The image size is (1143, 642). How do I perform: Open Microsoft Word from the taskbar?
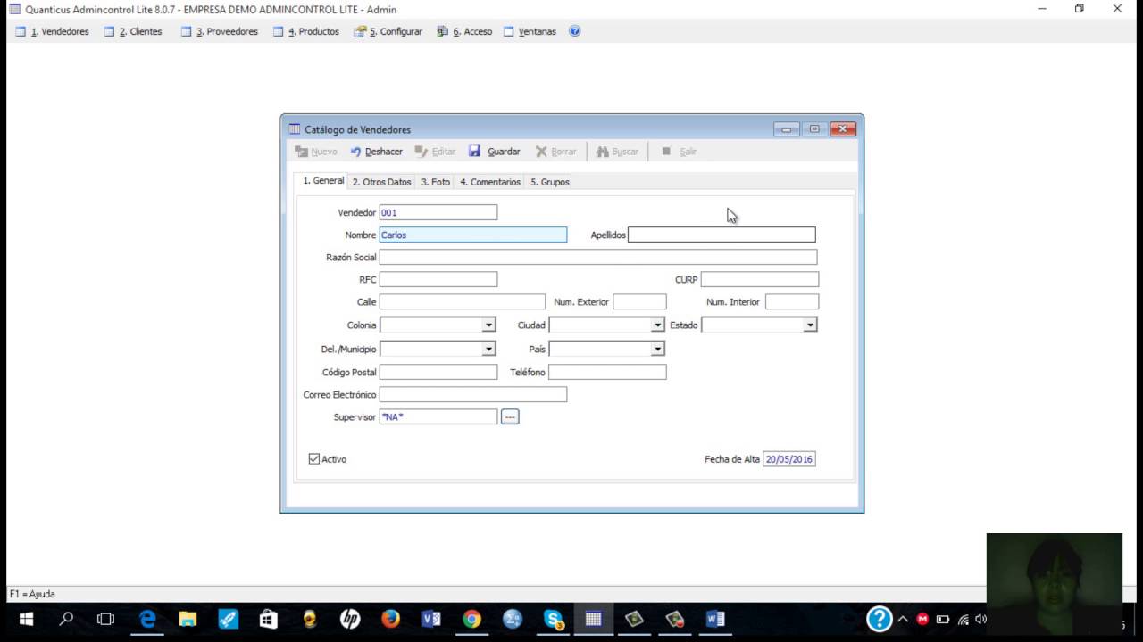point(715,619)
